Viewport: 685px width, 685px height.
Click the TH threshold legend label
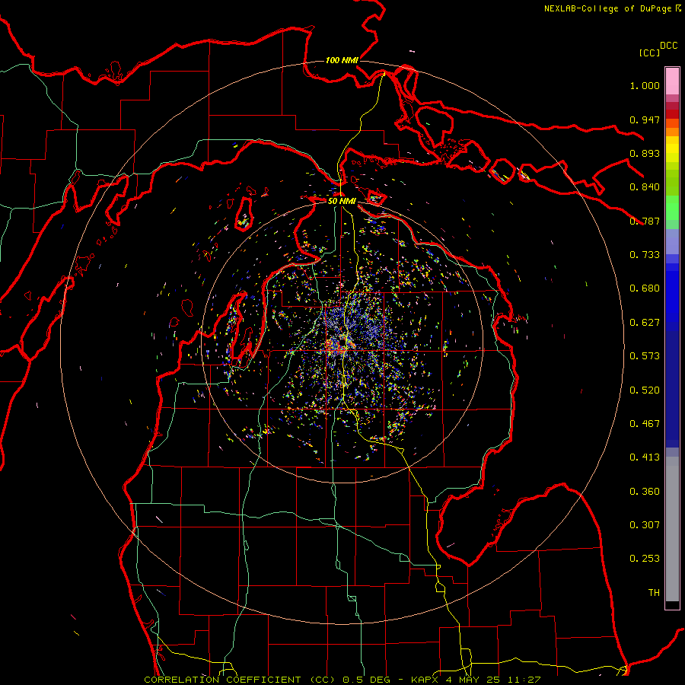point(654,593)
